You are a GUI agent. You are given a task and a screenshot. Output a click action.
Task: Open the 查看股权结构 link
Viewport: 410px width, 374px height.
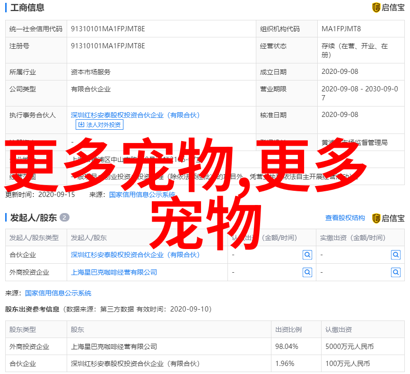click(x=345, y=218)
